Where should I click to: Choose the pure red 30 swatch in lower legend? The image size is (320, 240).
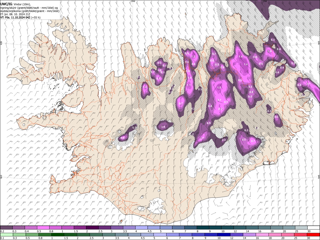[x=313, y=234]
